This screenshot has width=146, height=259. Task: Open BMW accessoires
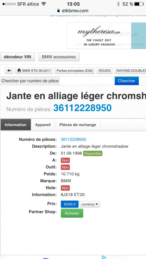click(x=59, y=57)
